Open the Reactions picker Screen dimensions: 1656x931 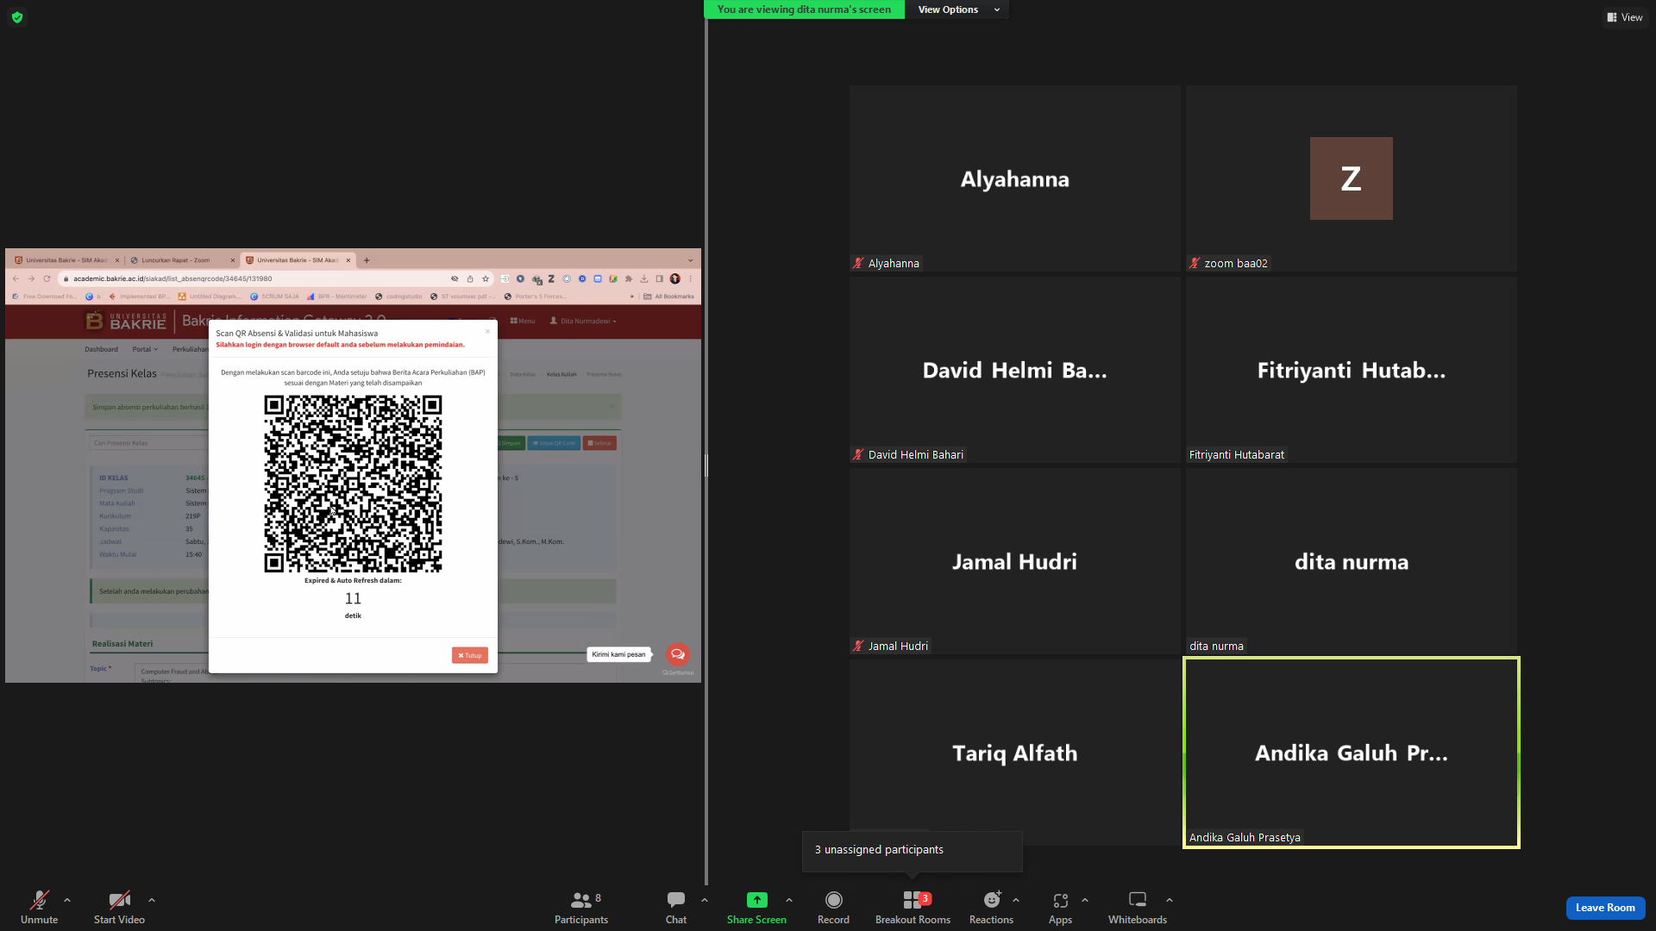click(x=991, y=908)
